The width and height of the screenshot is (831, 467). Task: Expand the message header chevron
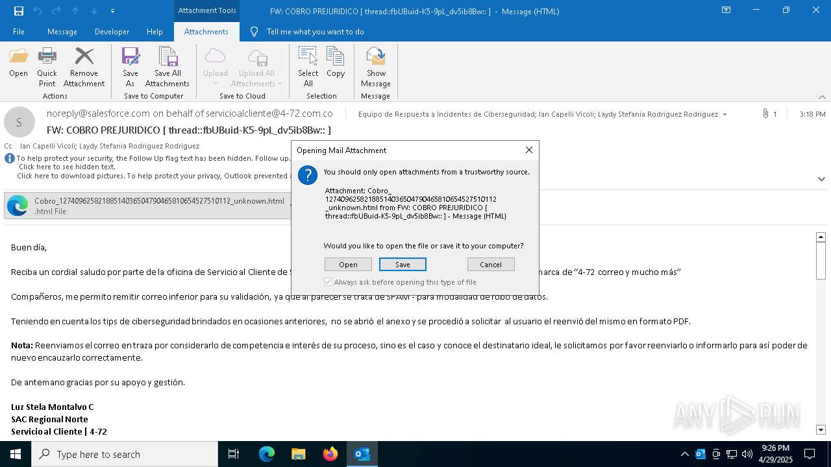(x=821, y=179)
